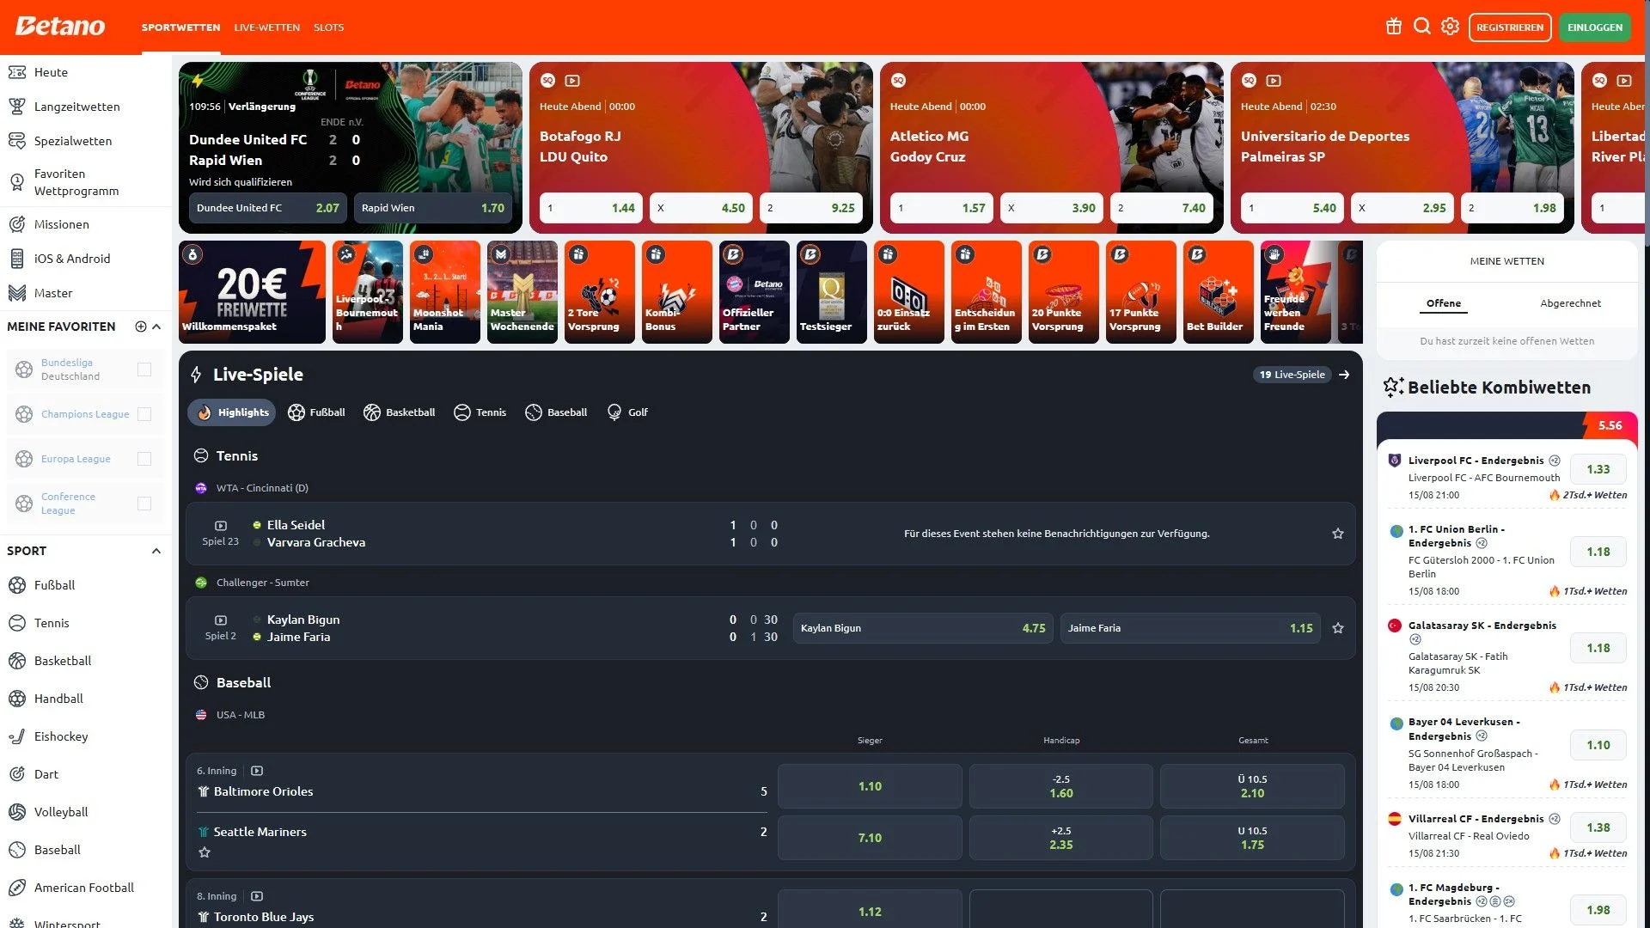Click the REGISTRIEREN button
Image resolution: width=1650 pixels, height=928 pixels.
pos(1509,27)
